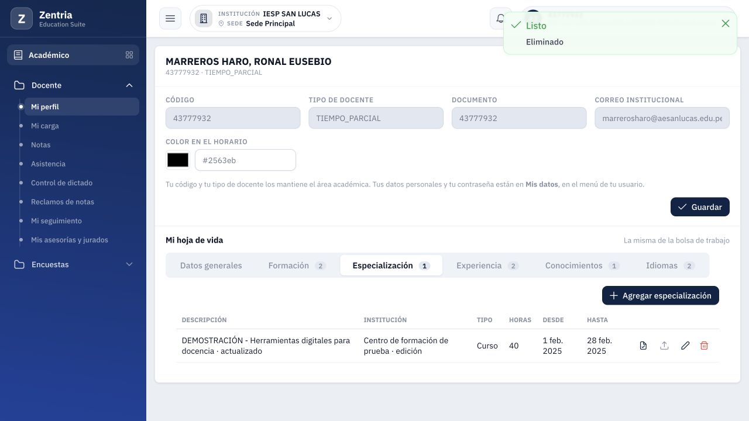Click the institution building icon

tap(204, 19)
